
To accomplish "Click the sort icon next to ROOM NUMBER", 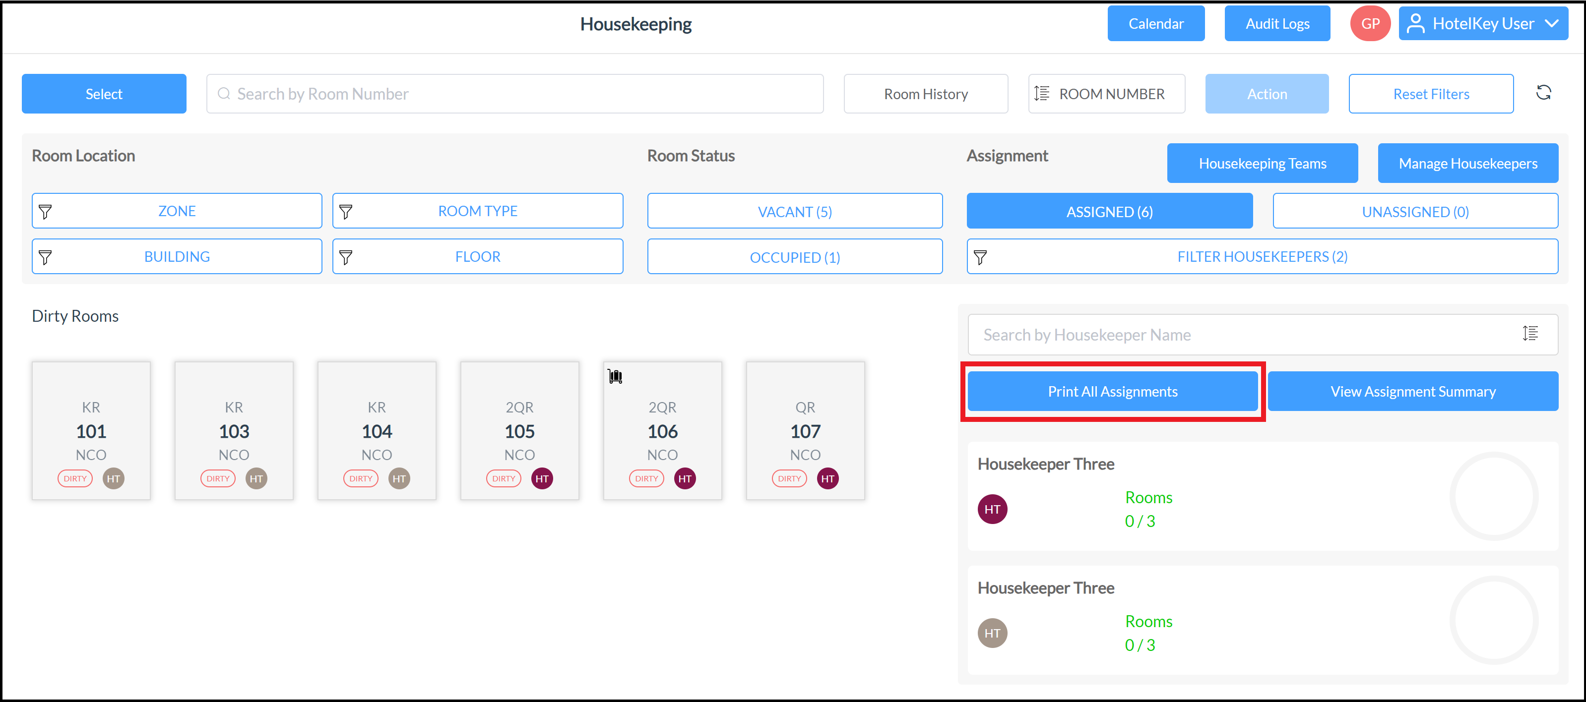I will [x=1042, y=94].
